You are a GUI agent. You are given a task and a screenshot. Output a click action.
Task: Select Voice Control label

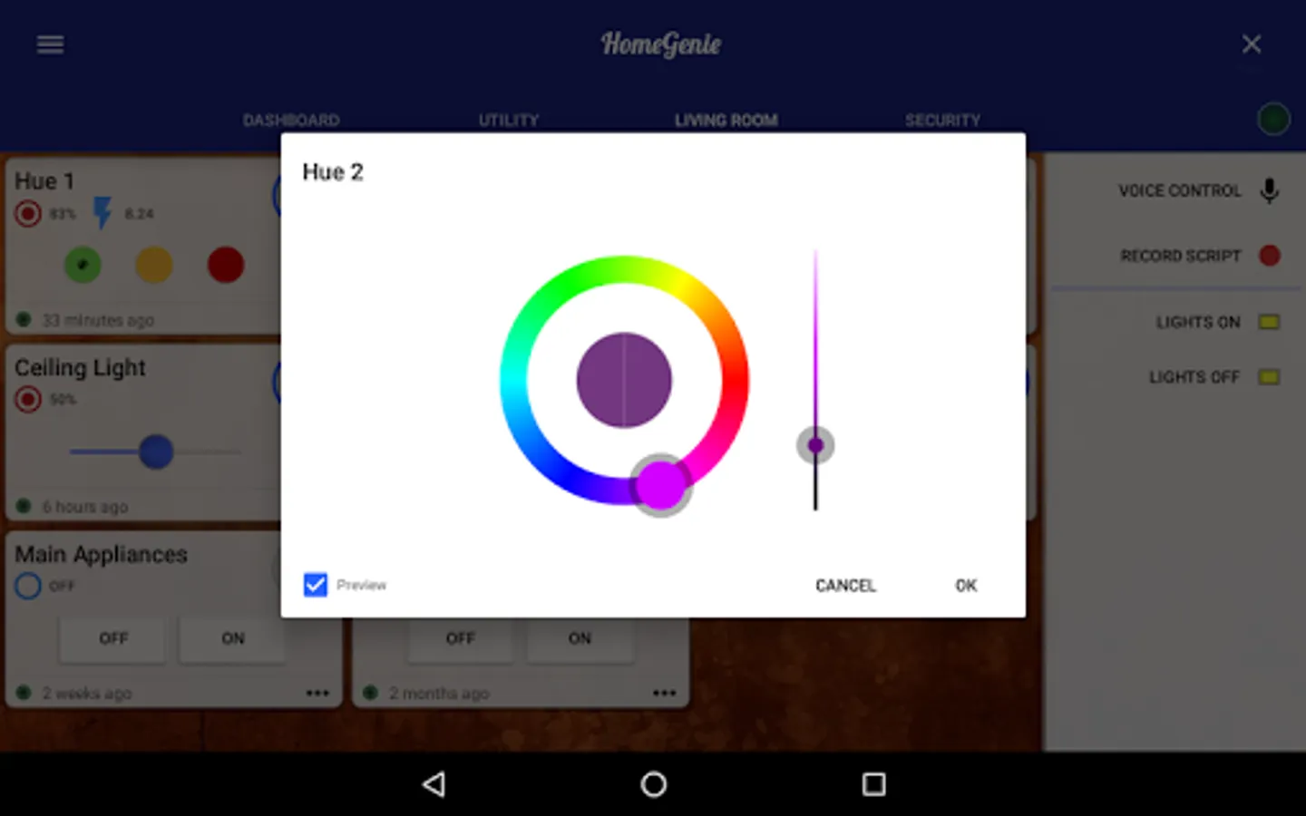[1179, 190]
